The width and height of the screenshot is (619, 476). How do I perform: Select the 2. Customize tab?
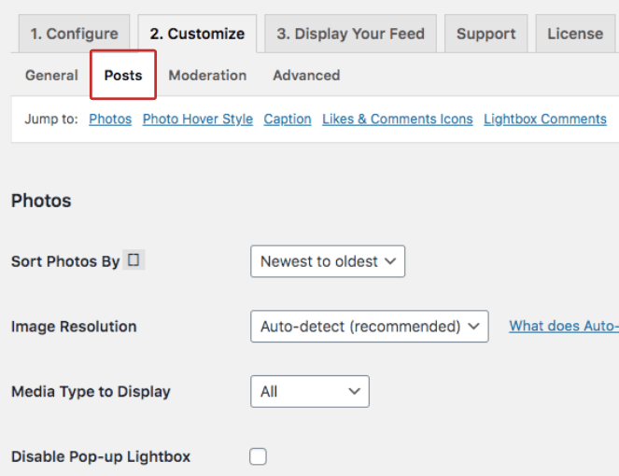pyautogui.click(x=197, y=34)
